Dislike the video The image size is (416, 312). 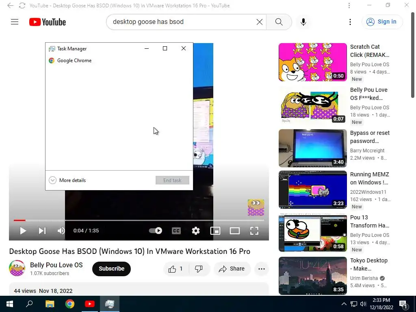click(199, 269)
